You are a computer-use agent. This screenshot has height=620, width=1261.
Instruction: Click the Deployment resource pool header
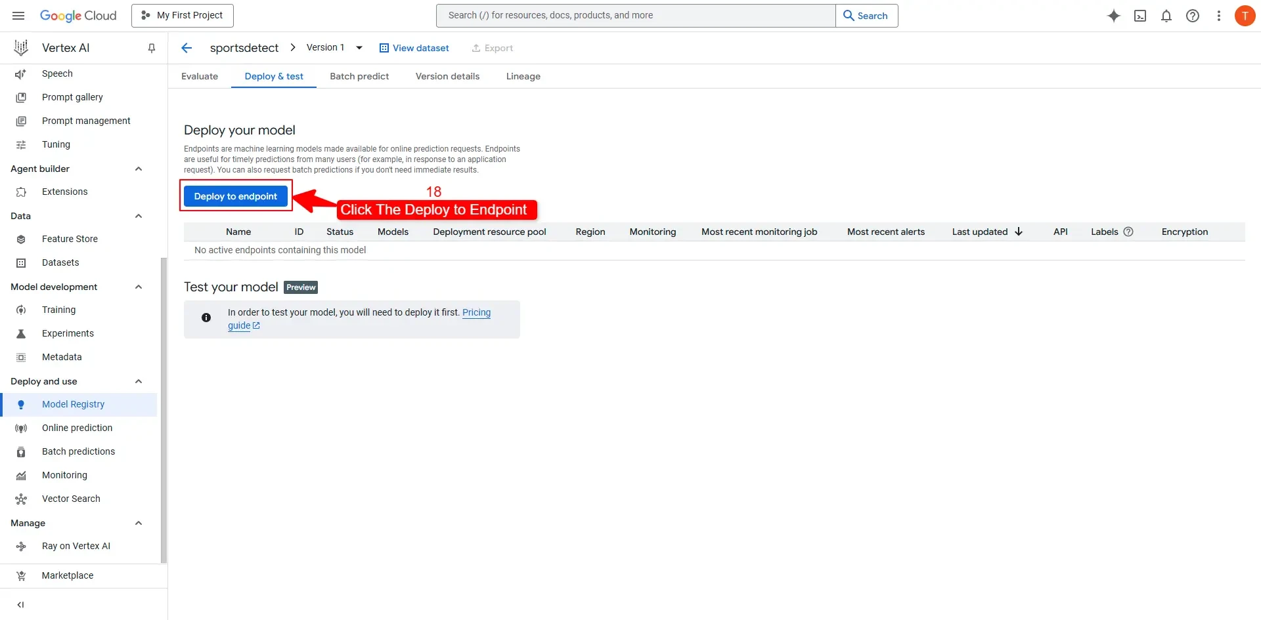pos(489,232)
